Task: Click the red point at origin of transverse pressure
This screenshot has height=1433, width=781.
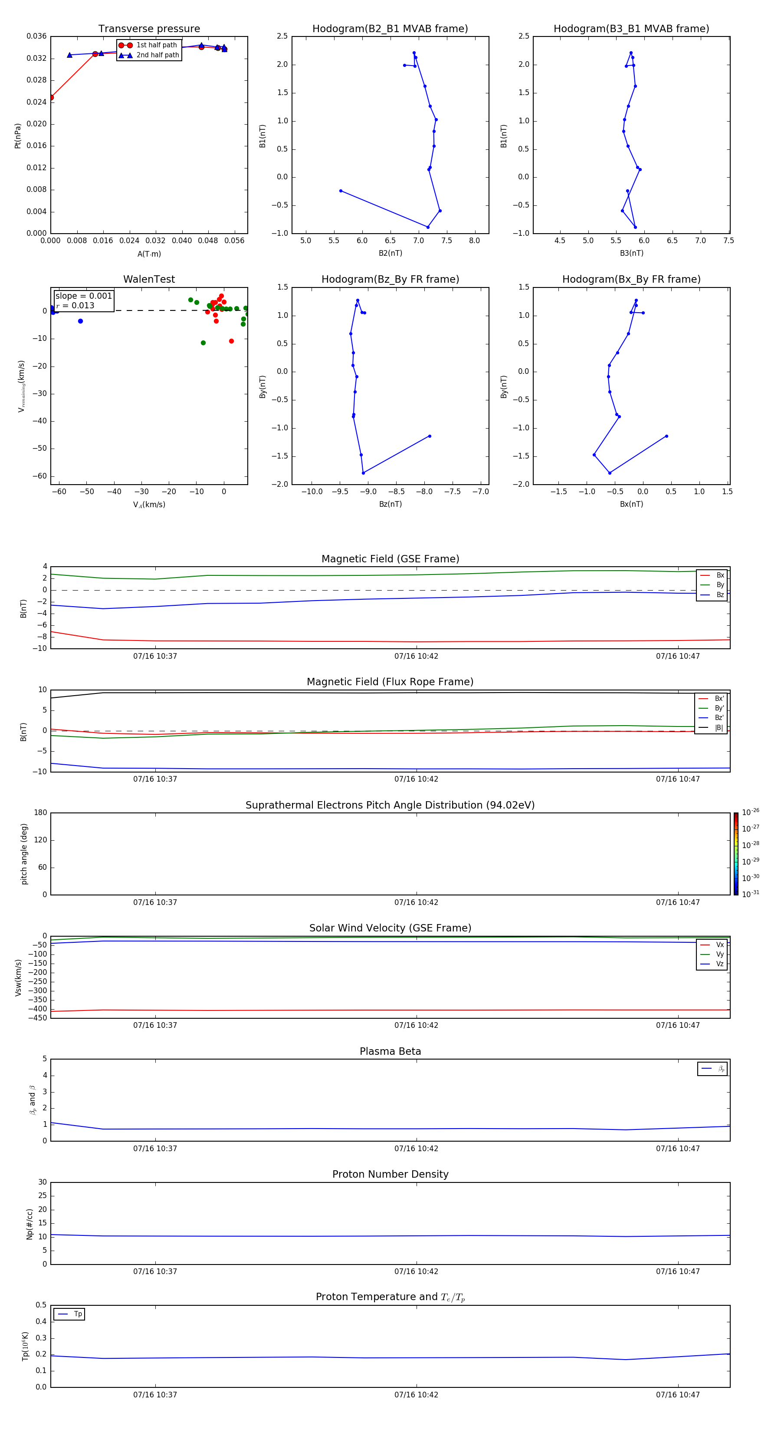Action: pyautogui.click(x=51, y=97)
